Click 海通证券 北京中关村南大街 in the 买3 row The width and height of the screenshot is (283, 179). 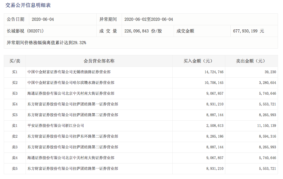(71, 93)
